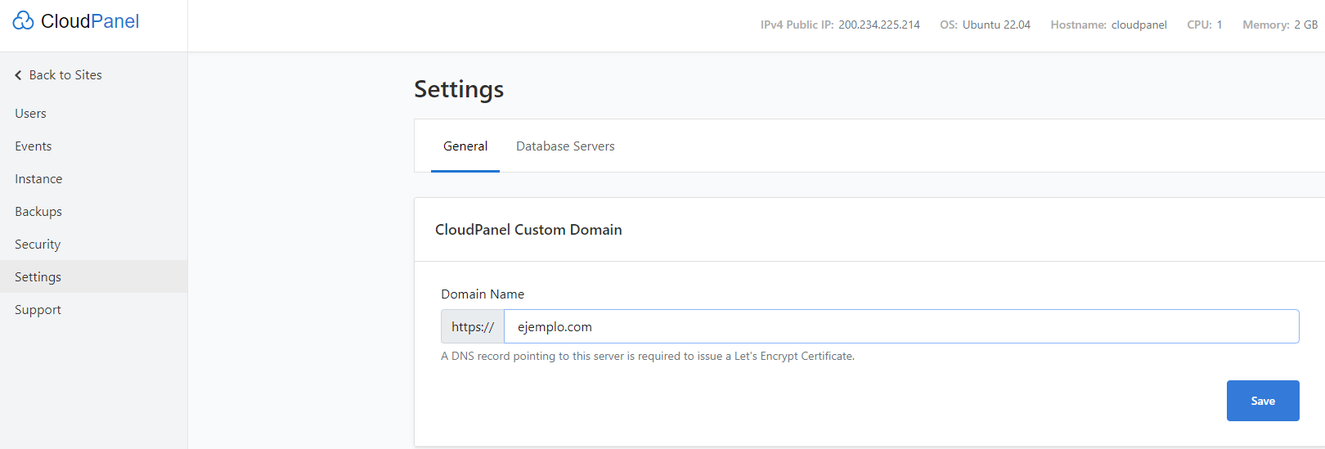
Task: Switch to the General tab
Action: [465, 146]
